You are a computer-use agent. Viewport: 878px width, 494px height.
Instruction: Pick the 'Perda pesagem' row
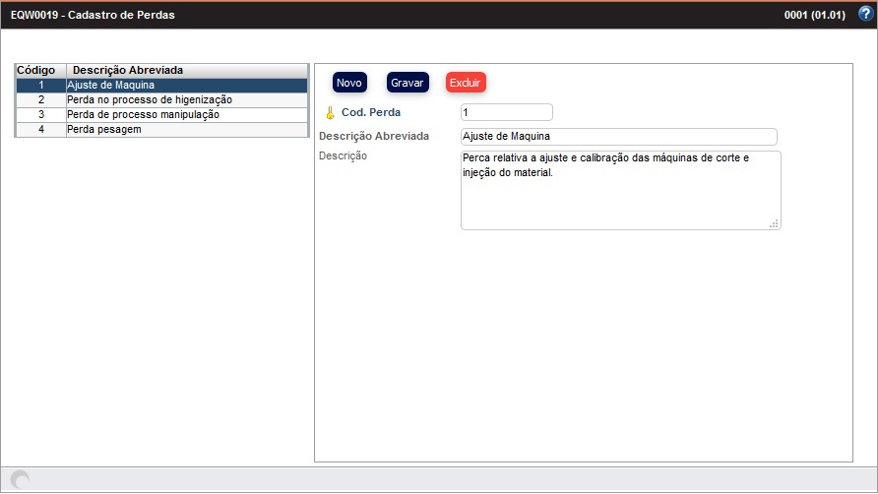click(187, 130)
